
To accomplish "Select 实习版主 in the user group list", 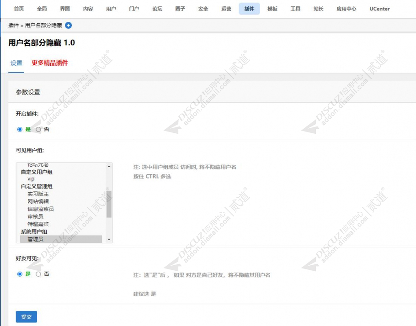I will [38, 194].
